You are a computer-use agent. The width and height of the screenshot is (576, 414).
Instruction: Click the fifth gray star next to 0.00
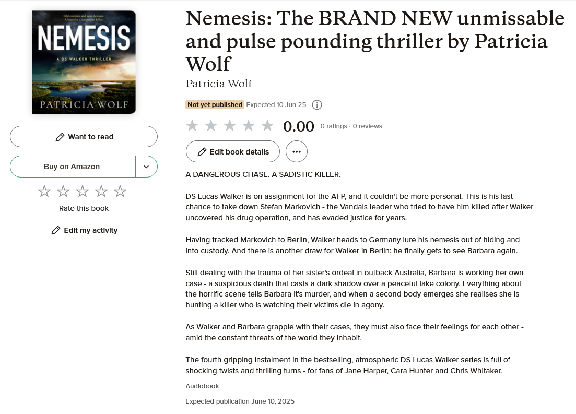coord(267,125)
